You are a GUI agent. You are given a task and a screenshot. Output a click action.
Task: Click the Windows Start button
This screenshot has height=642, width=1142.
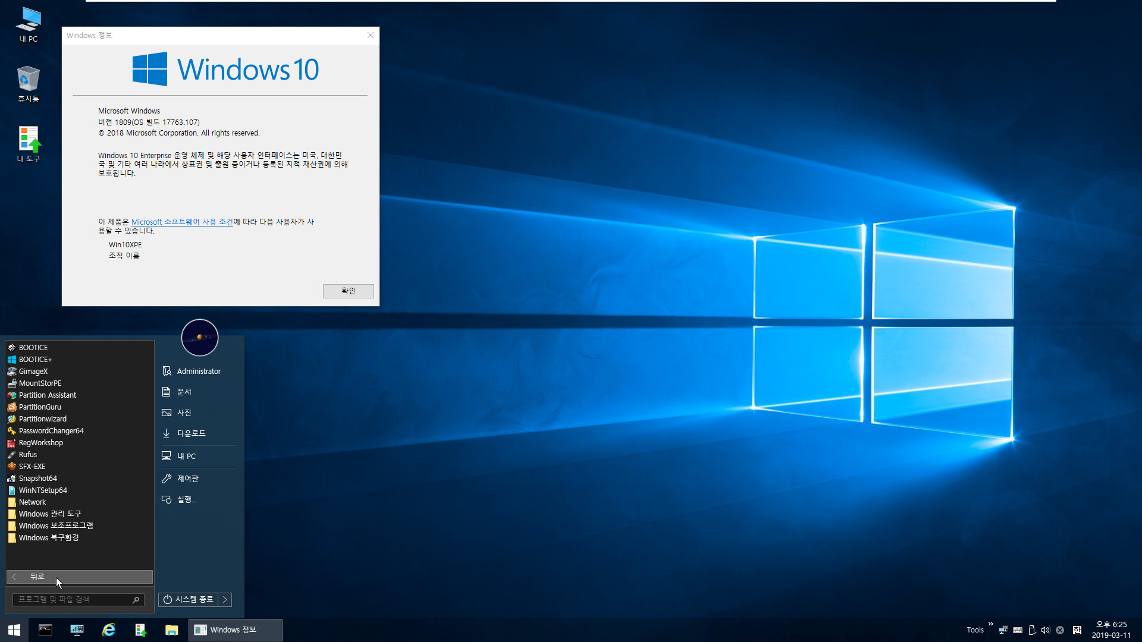pyautogui.click(x=14, y=630)
